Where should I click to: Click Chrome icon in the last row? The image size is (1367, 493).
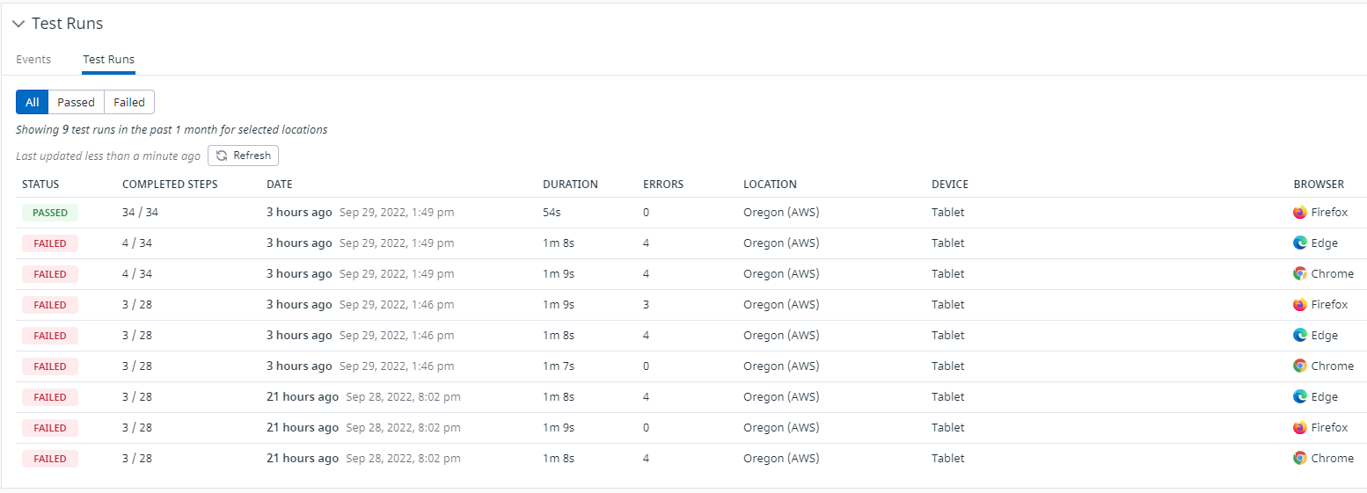tap(1300, 459)
